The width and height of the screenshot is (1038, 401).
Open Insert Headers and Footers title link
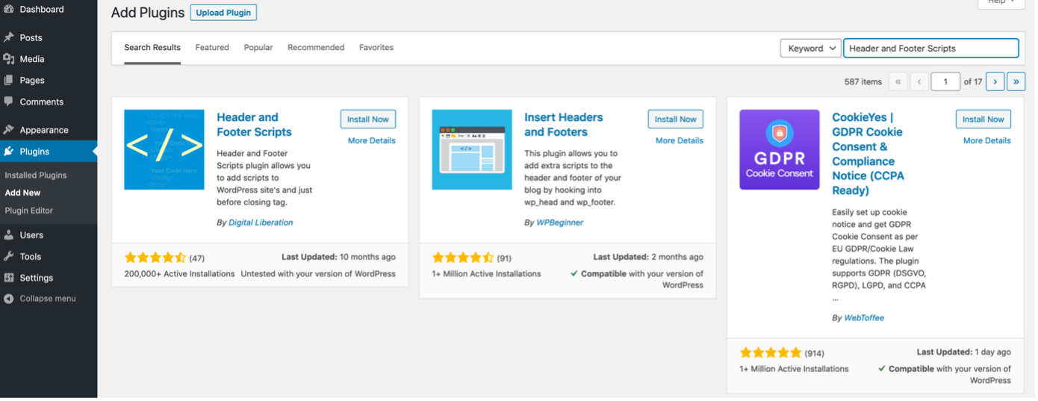pos(563,125)
